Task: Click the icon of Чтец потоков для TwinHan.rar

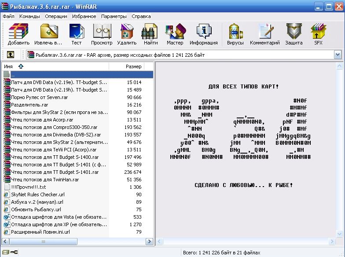Action: click(x=7, y=180)
